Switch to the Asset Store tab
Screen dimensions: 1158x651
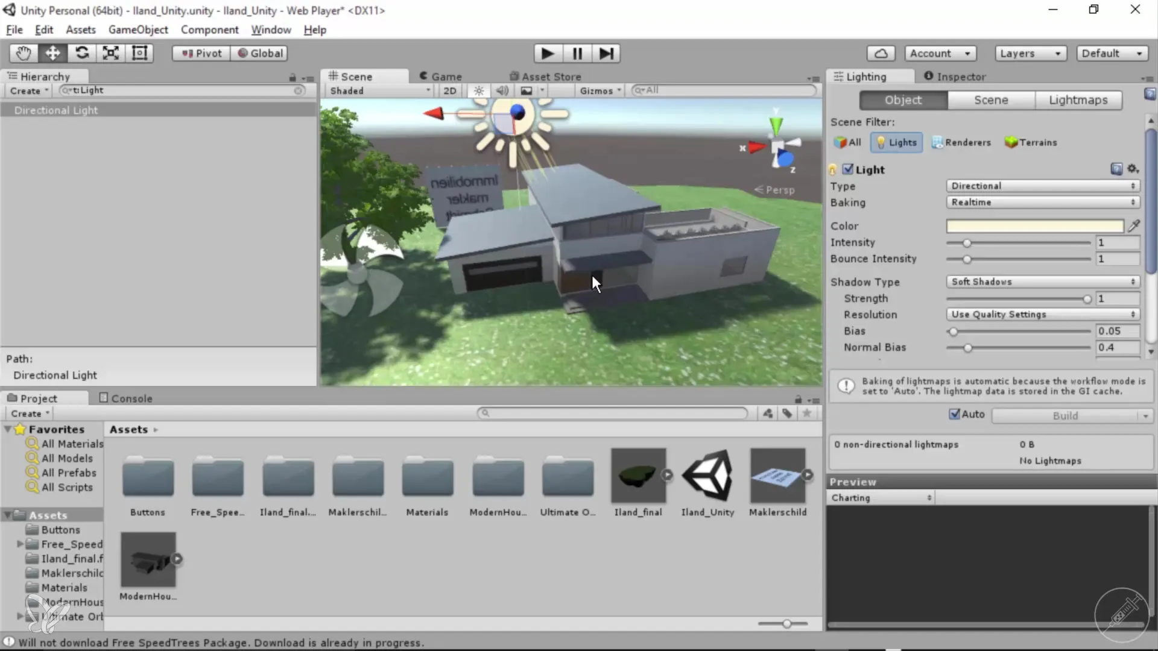point(545,77)
